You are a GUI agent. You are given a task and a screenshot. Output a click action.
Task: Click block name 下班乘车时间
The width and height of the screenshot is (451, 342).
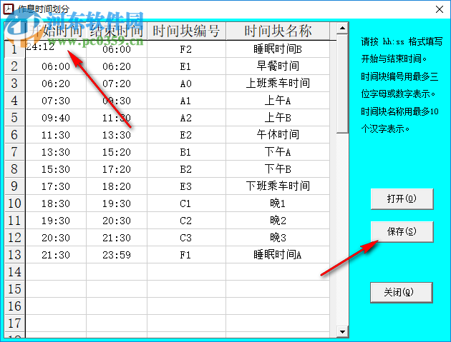[278, 186]
